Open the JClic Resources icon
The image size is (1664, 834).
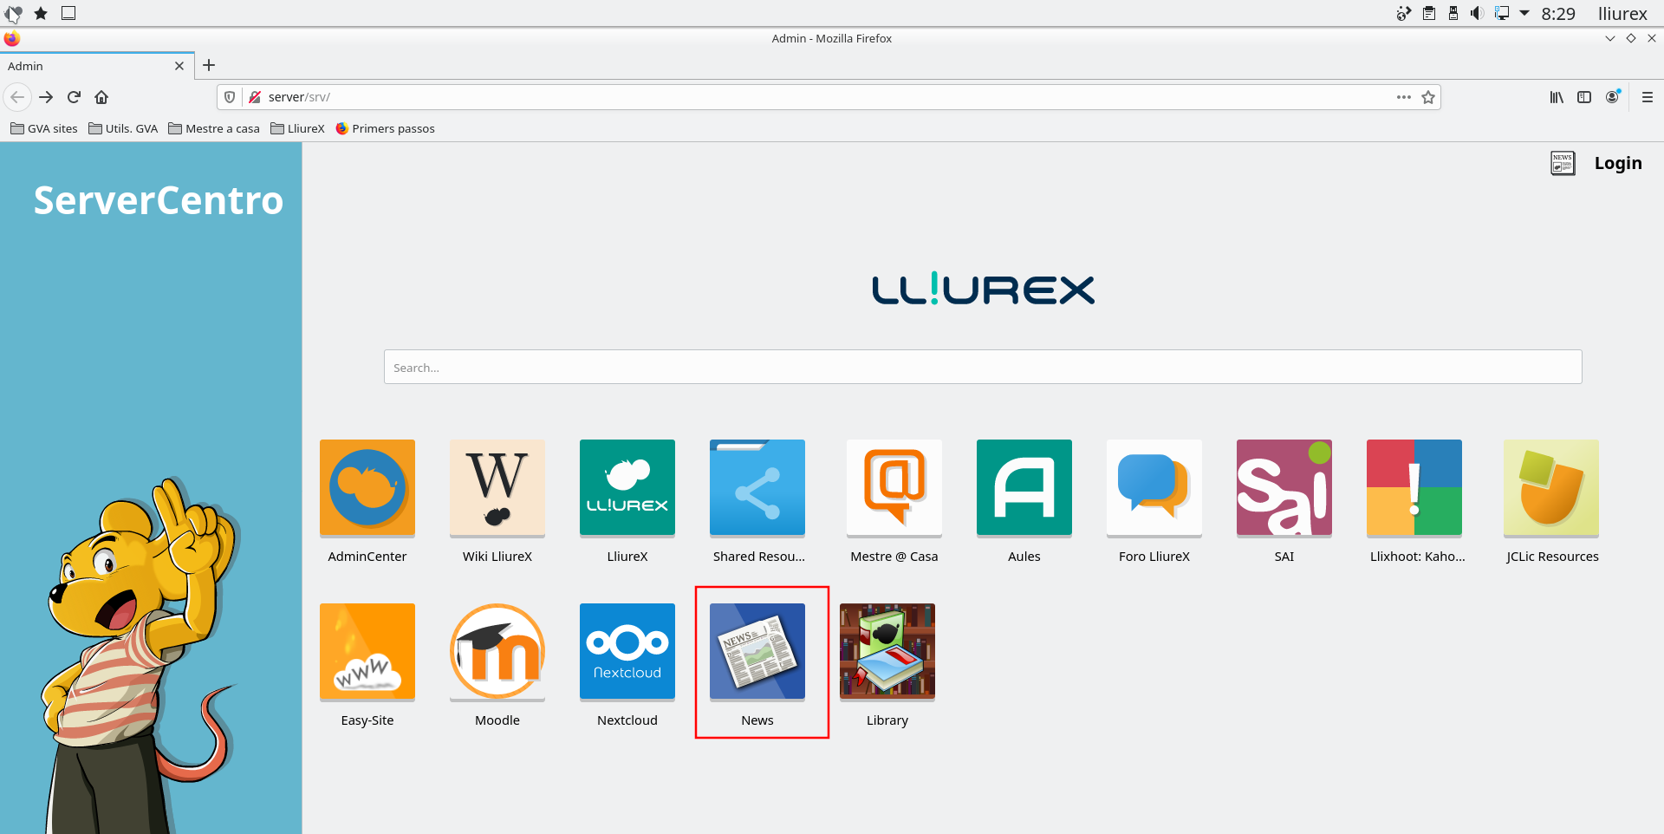coord(1550,487)
